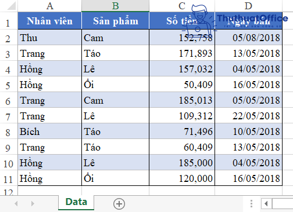The height and width of the screenshot is (212, 293).
Task: Select column B header
Action: (116, 6)
